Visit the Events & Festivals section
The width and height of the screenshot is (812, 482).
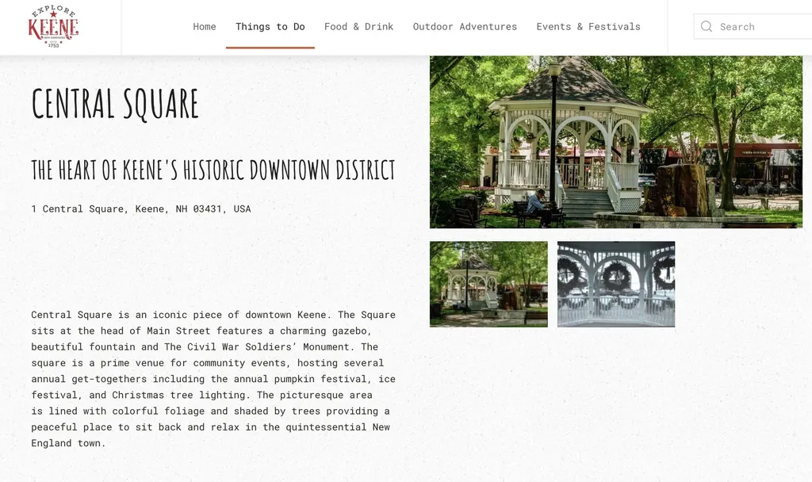tap(588, 26)
